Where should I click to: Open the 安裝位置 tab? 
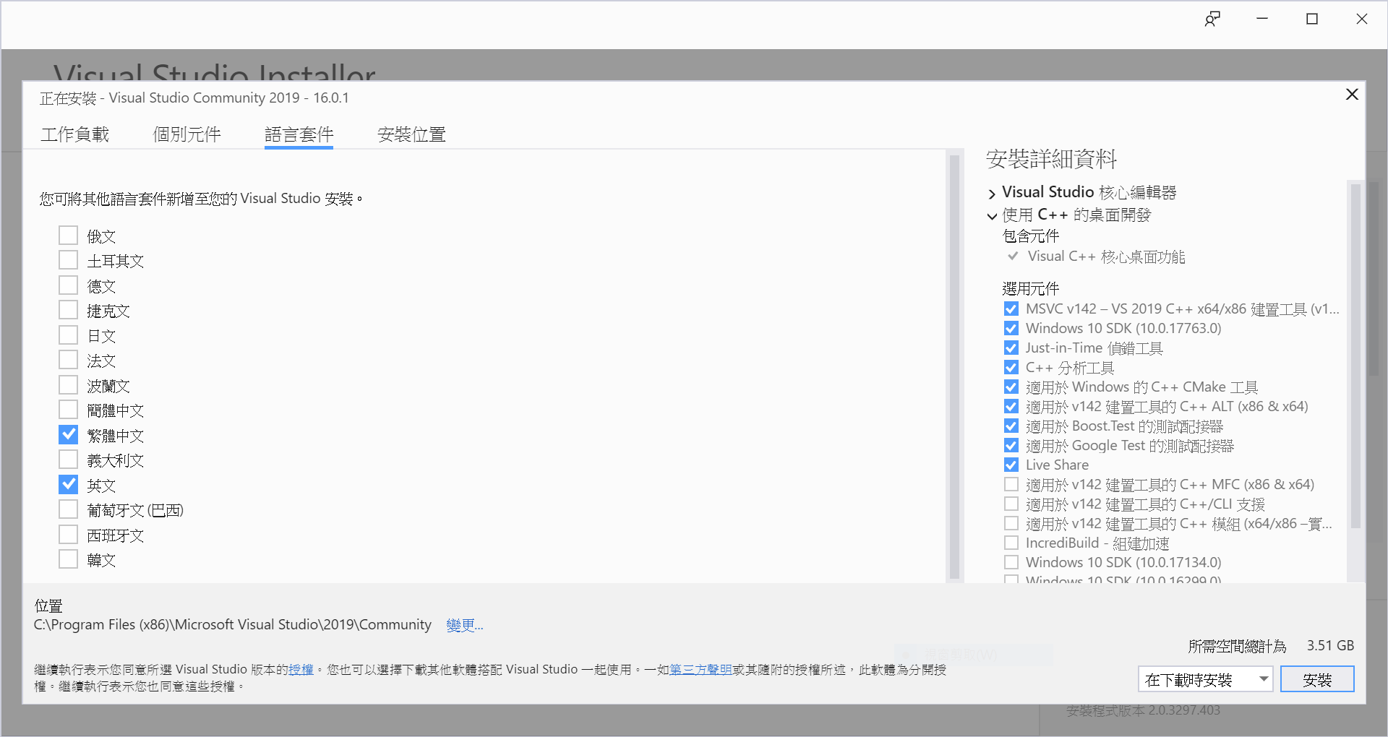pyautogui.click(x=411, y=134)
